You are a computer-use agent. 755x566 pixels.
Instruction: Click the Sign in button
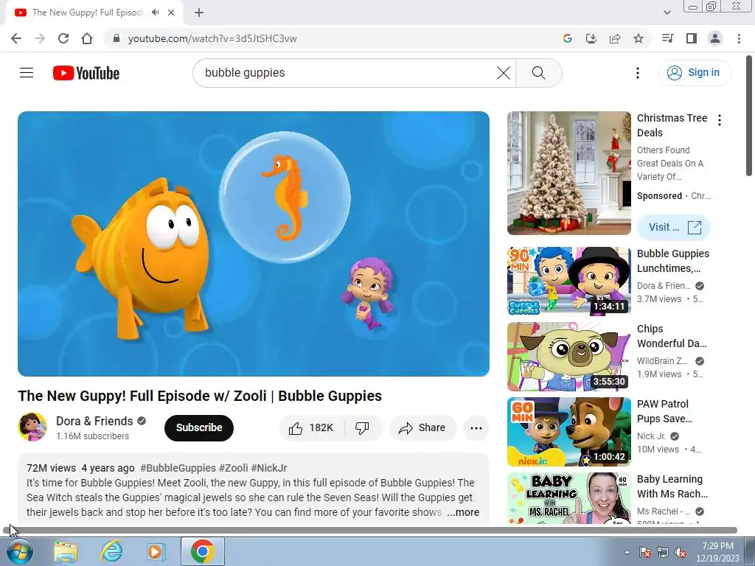point(694,73)
